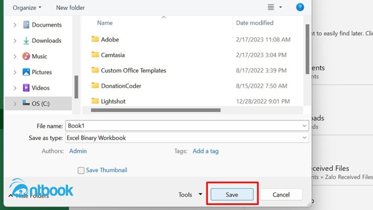373x210 pixels.
Task: Select Music in the navigation pane
Action: (39, 56)
